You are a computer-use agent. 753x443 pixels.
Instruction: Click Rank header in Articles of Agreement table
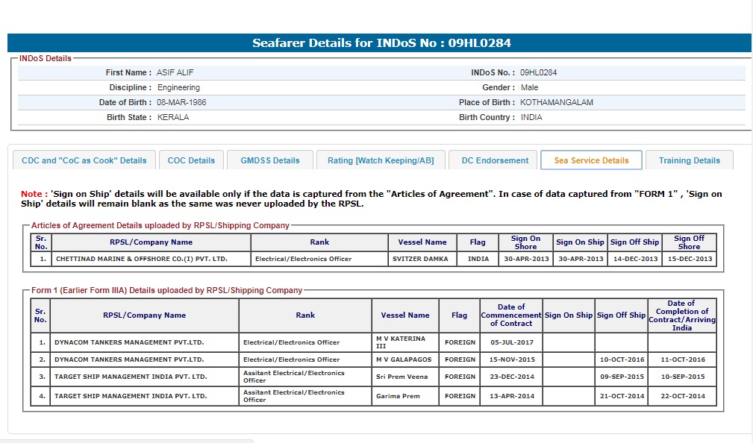[x=319, y=242]
